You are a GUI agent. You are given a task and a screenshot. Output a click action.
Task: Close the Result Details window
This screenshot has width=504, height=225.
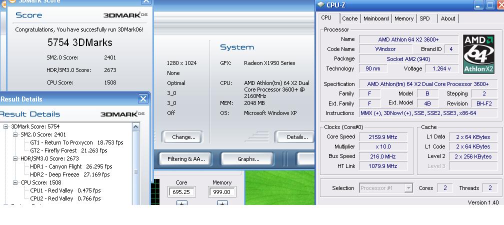tap(143, 98)
